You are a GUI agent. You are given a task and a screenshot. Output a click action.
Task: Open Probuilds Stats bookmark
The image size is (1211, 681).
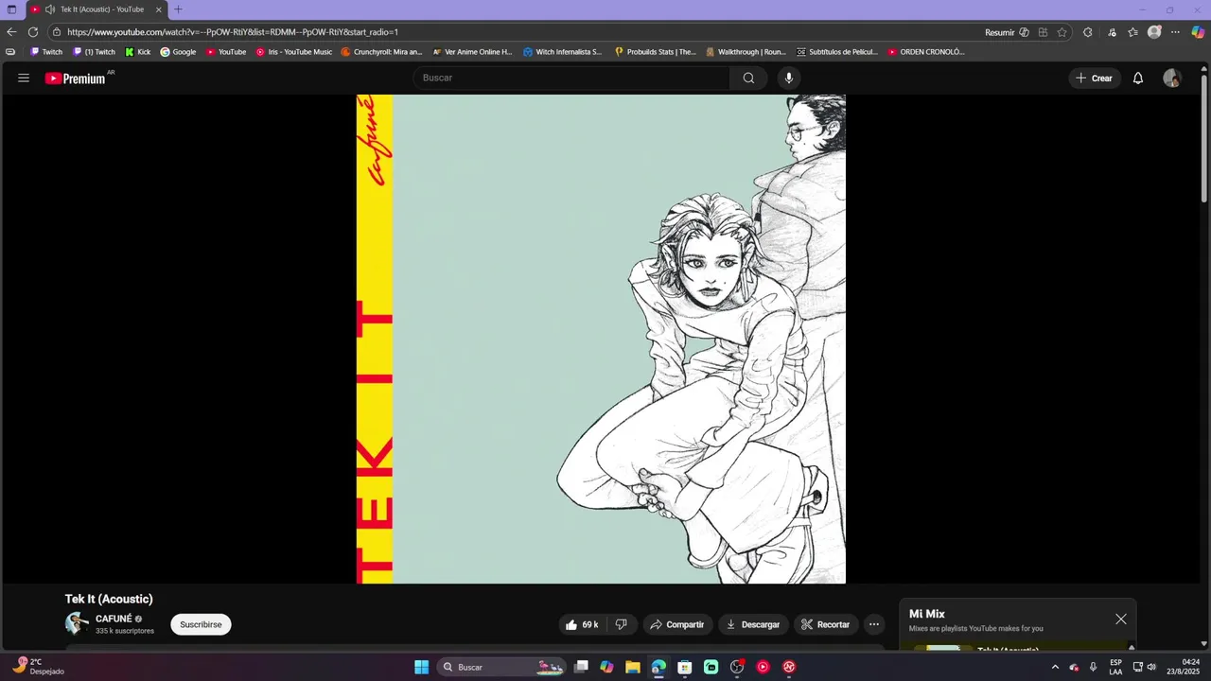click(655, 52)
